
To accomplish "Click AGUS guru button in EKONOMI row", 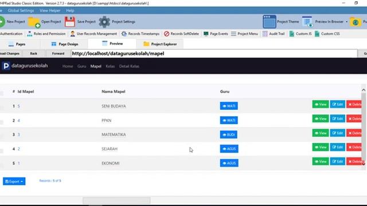I will click(229, 163).
